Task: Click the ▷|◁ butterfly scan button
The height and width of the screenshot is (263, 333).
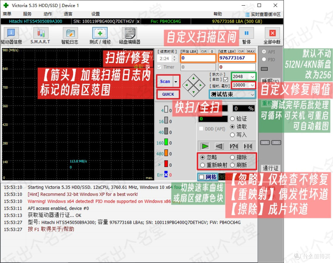Action: coord(248,146)
